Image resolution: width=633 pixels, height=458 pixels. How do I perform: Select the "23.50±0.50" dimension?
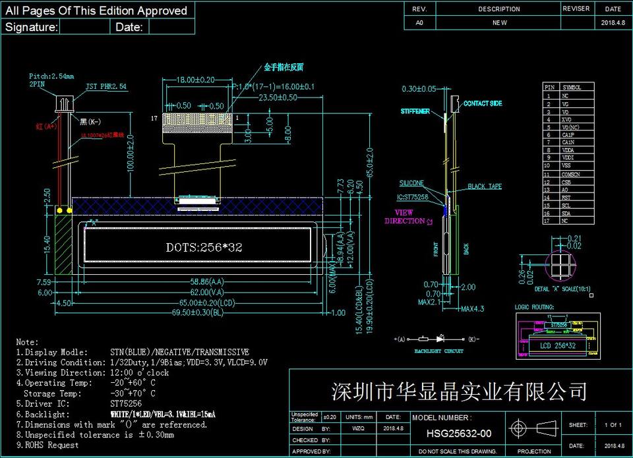click(x=278, y=98)
